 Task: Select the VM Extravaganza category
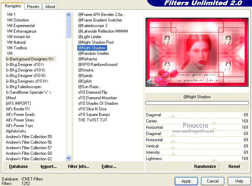click(x=21, y=31)
